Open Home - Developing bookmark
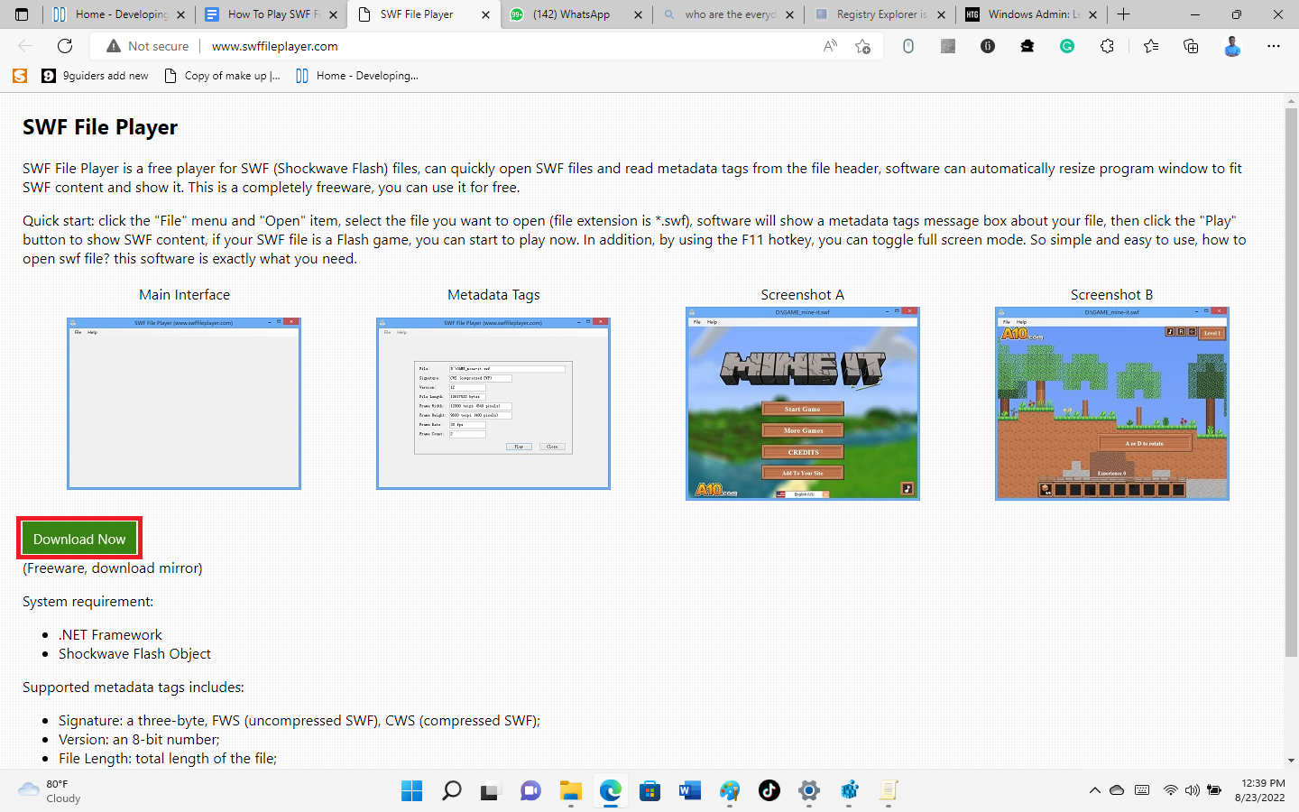Screen dimensions: 1299x812 coord(357,76)
